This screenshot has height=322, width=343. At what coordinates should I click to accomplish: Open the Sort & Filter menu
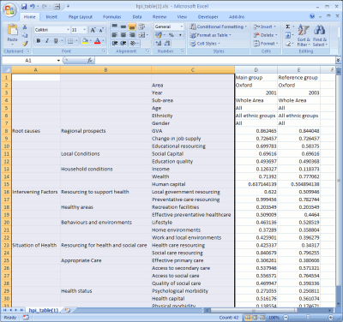[x=304, y=35]
